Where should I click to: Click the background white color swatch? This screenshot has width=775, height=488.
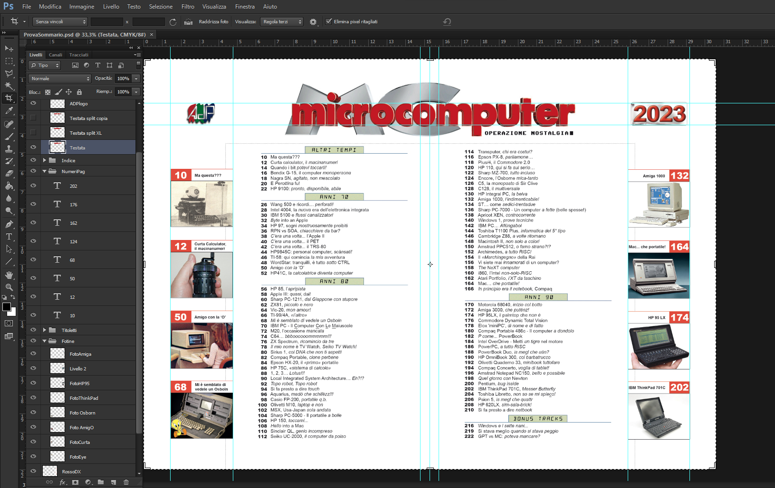pyautogui.click(x=13, y=313)
